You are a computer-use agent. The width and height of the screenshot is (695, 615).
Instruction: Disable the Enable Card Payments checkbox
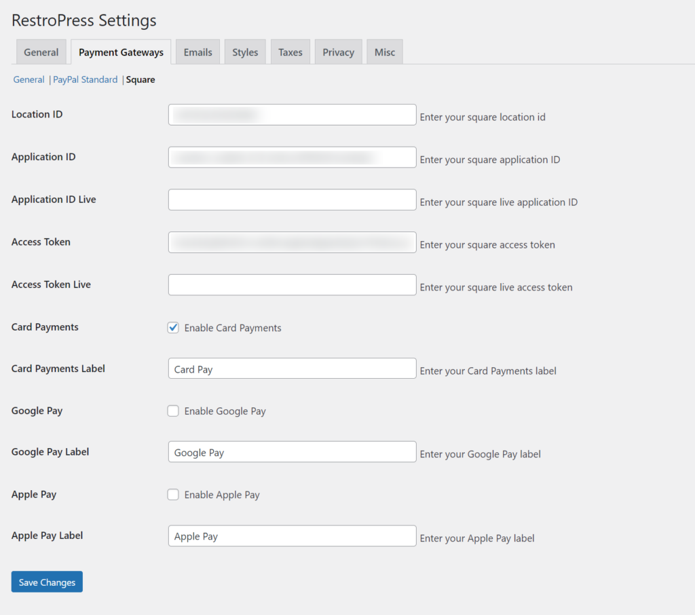173,328
